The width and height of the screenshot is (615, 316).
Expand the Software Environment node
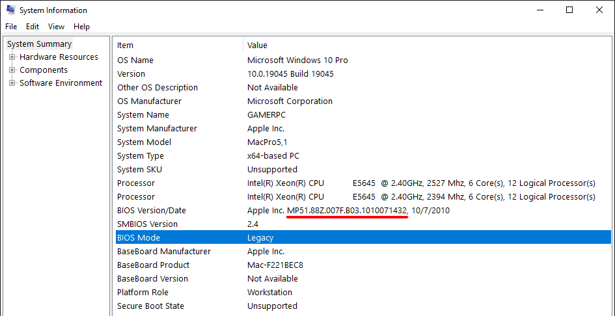pos(12,83)
